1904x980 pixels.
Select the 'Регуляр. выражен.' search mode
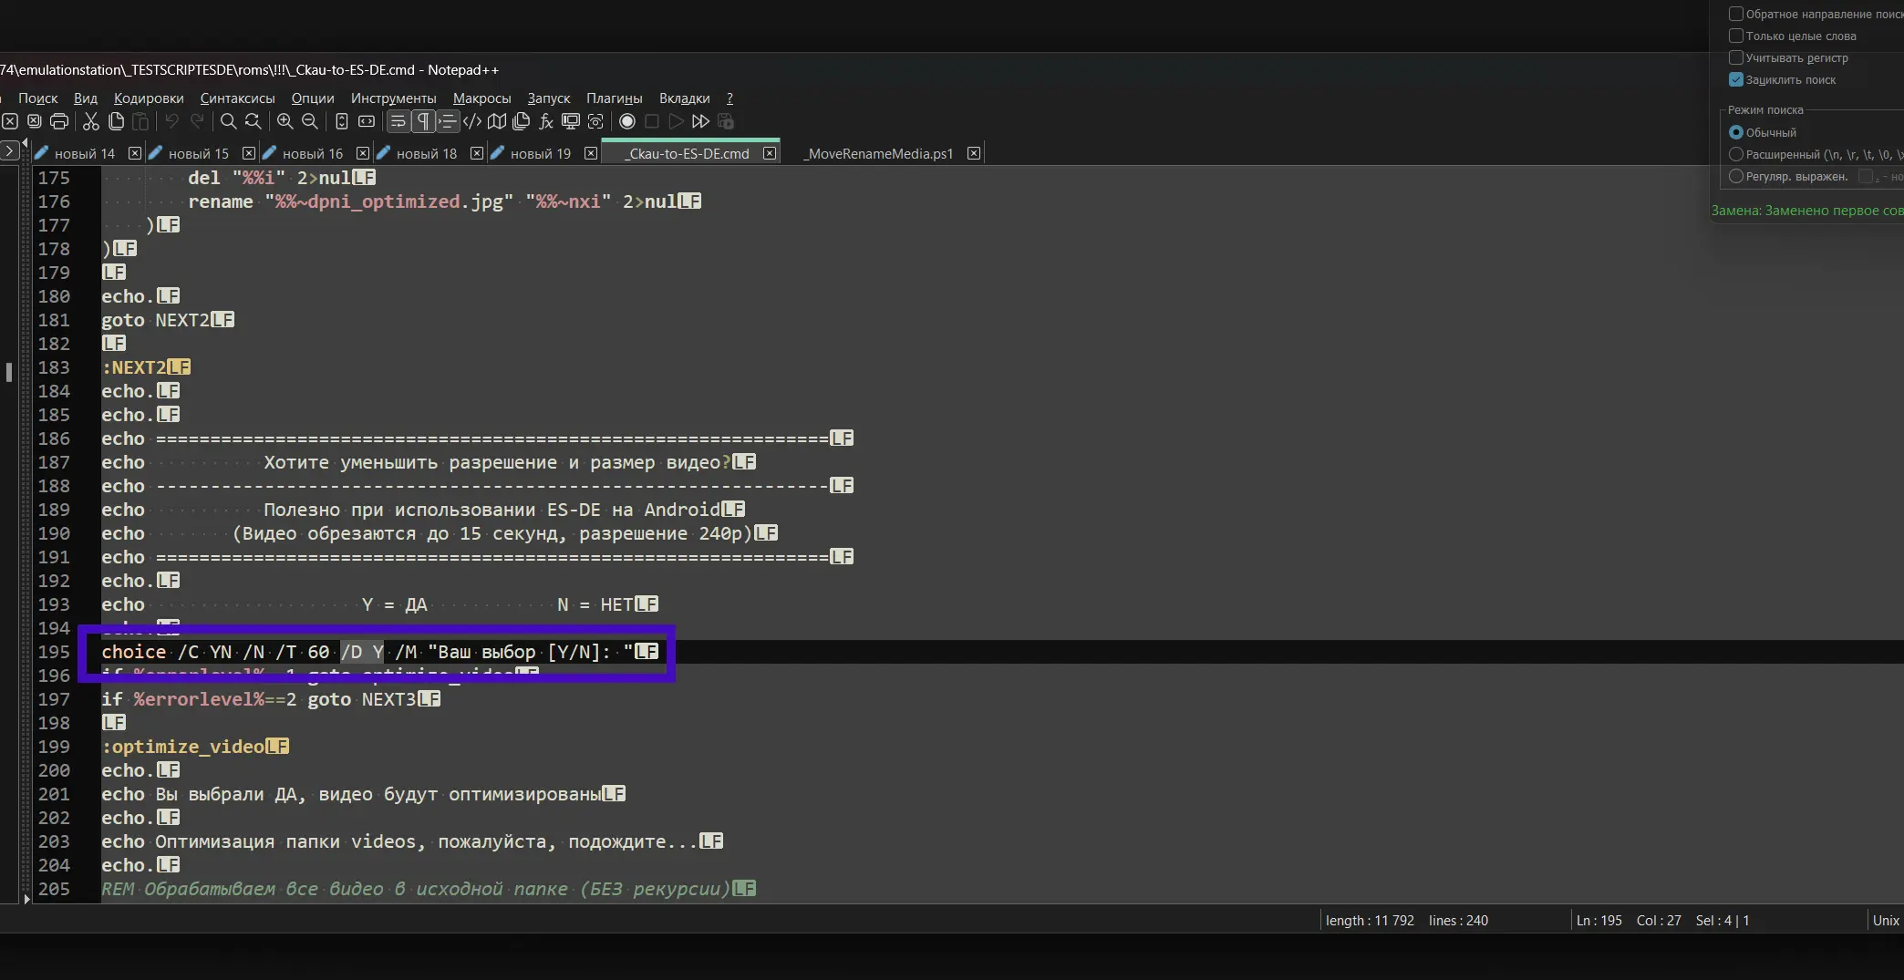(x=1736, y=176)
